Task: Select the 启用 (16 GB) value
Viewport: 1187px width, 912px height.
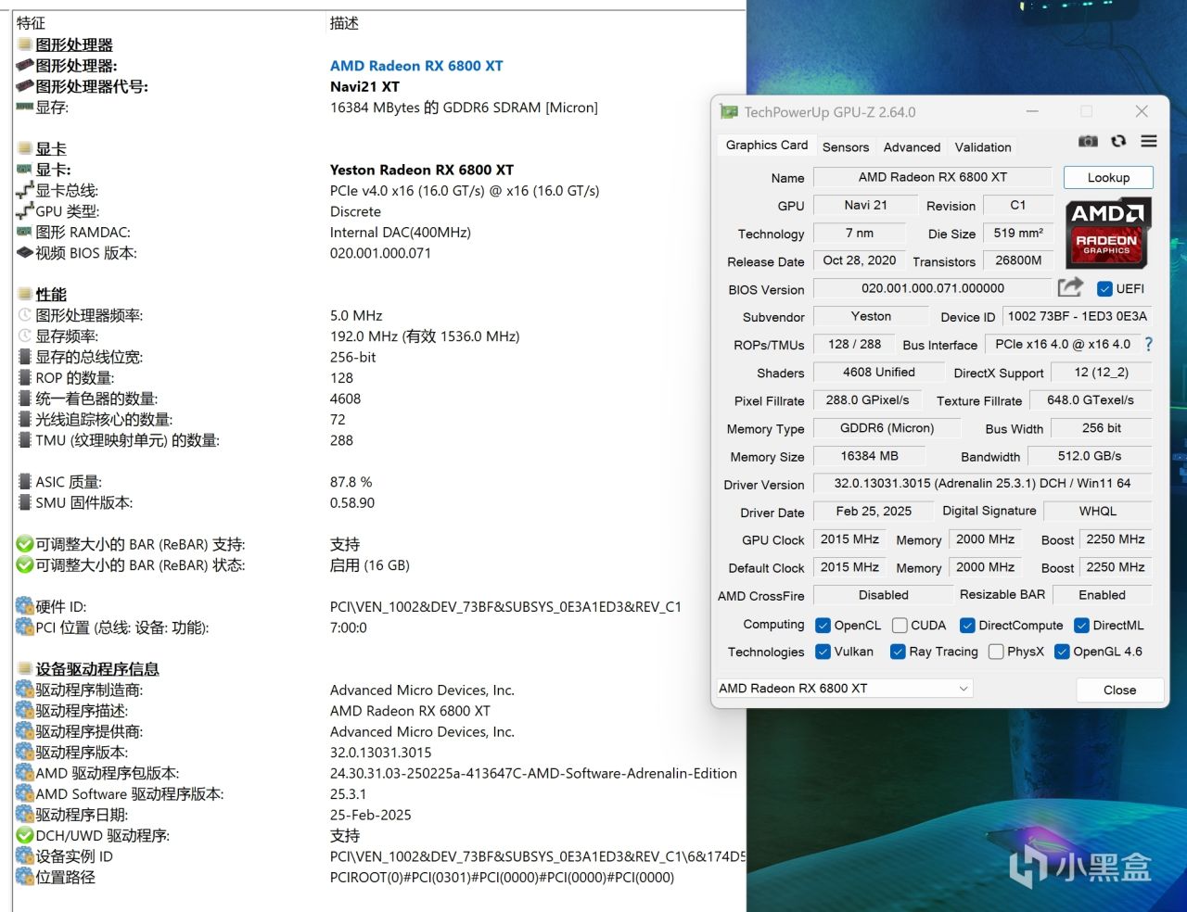Action: click(370, 565)
